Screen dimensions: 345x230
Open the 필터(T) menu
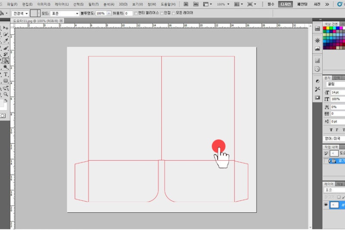pyautogui.click(x=94, y=4)
